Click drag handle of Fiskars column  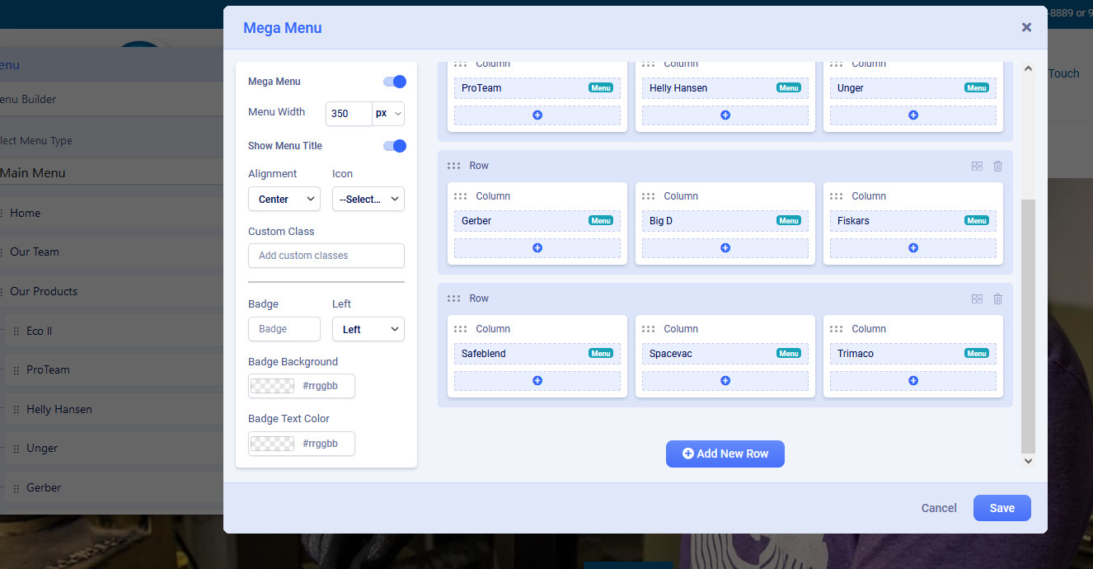click(837, 196)
